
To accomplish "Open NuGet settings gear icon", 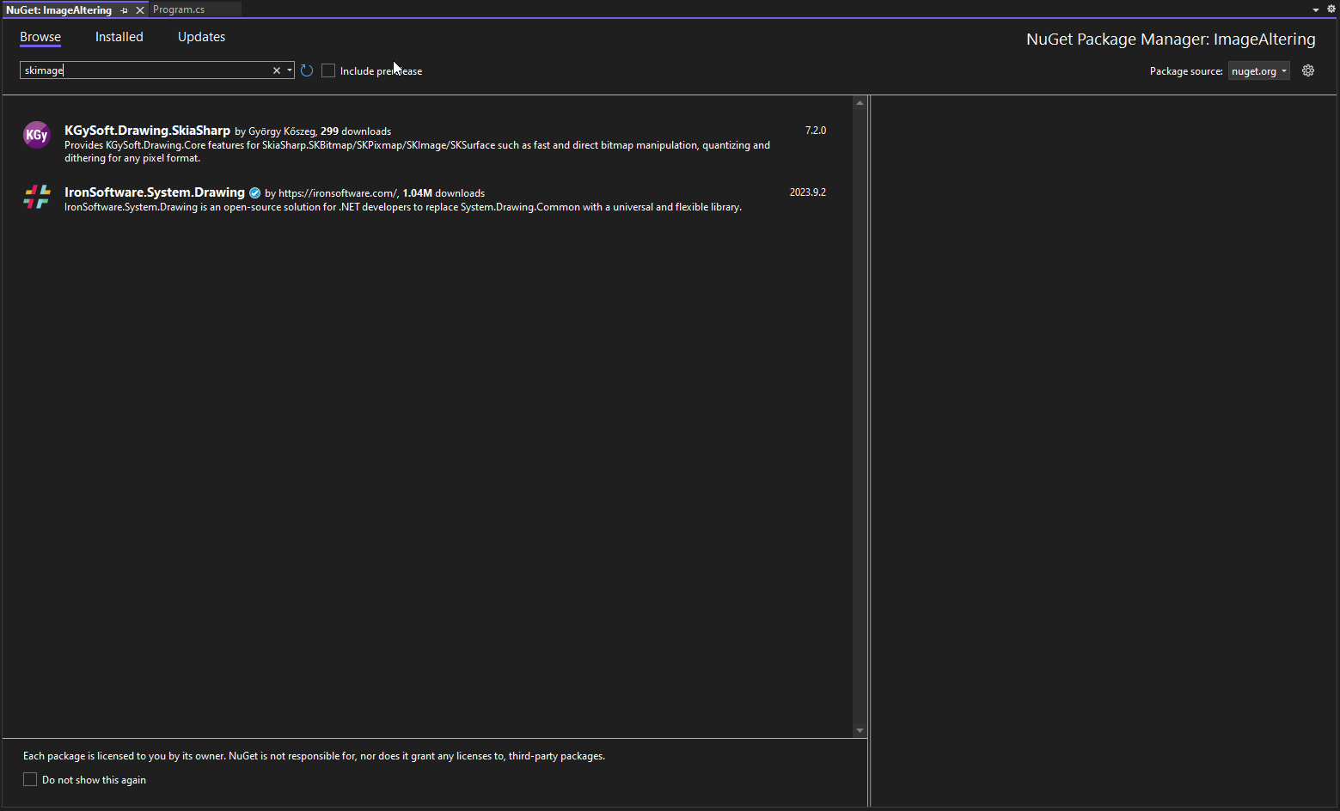I will (1308, 70).
